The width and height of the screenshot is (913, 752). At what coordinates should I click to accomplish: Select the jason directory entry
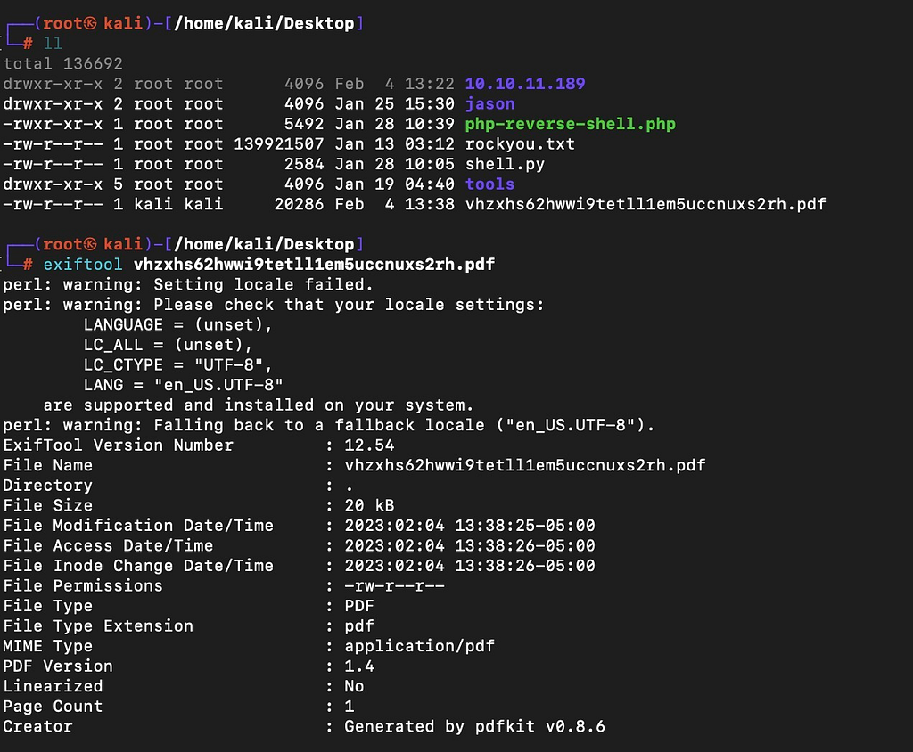pos(489,104)
